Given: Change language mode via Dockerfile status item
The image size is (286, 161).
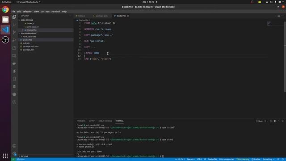Looking at the screenshot, I should click(212, 159).
